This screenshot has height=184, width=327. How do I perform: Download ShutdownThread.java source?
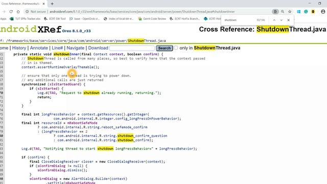[98, 48]
